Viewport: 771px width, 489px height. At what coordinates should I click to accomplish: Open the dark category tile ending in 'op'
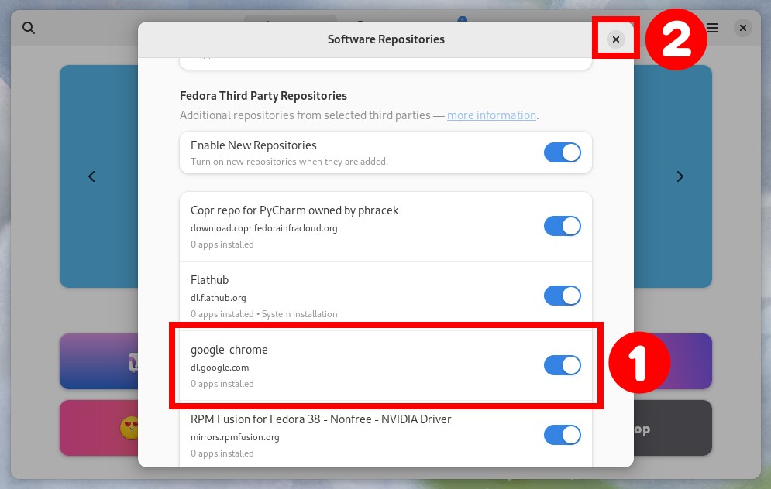coord(673,428)
